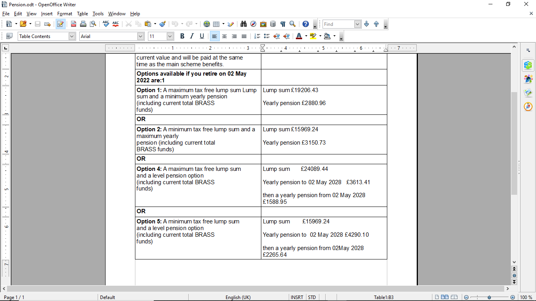Click the Font Color red swatch button
The image size is (536, 301).
tap(299, 36)
